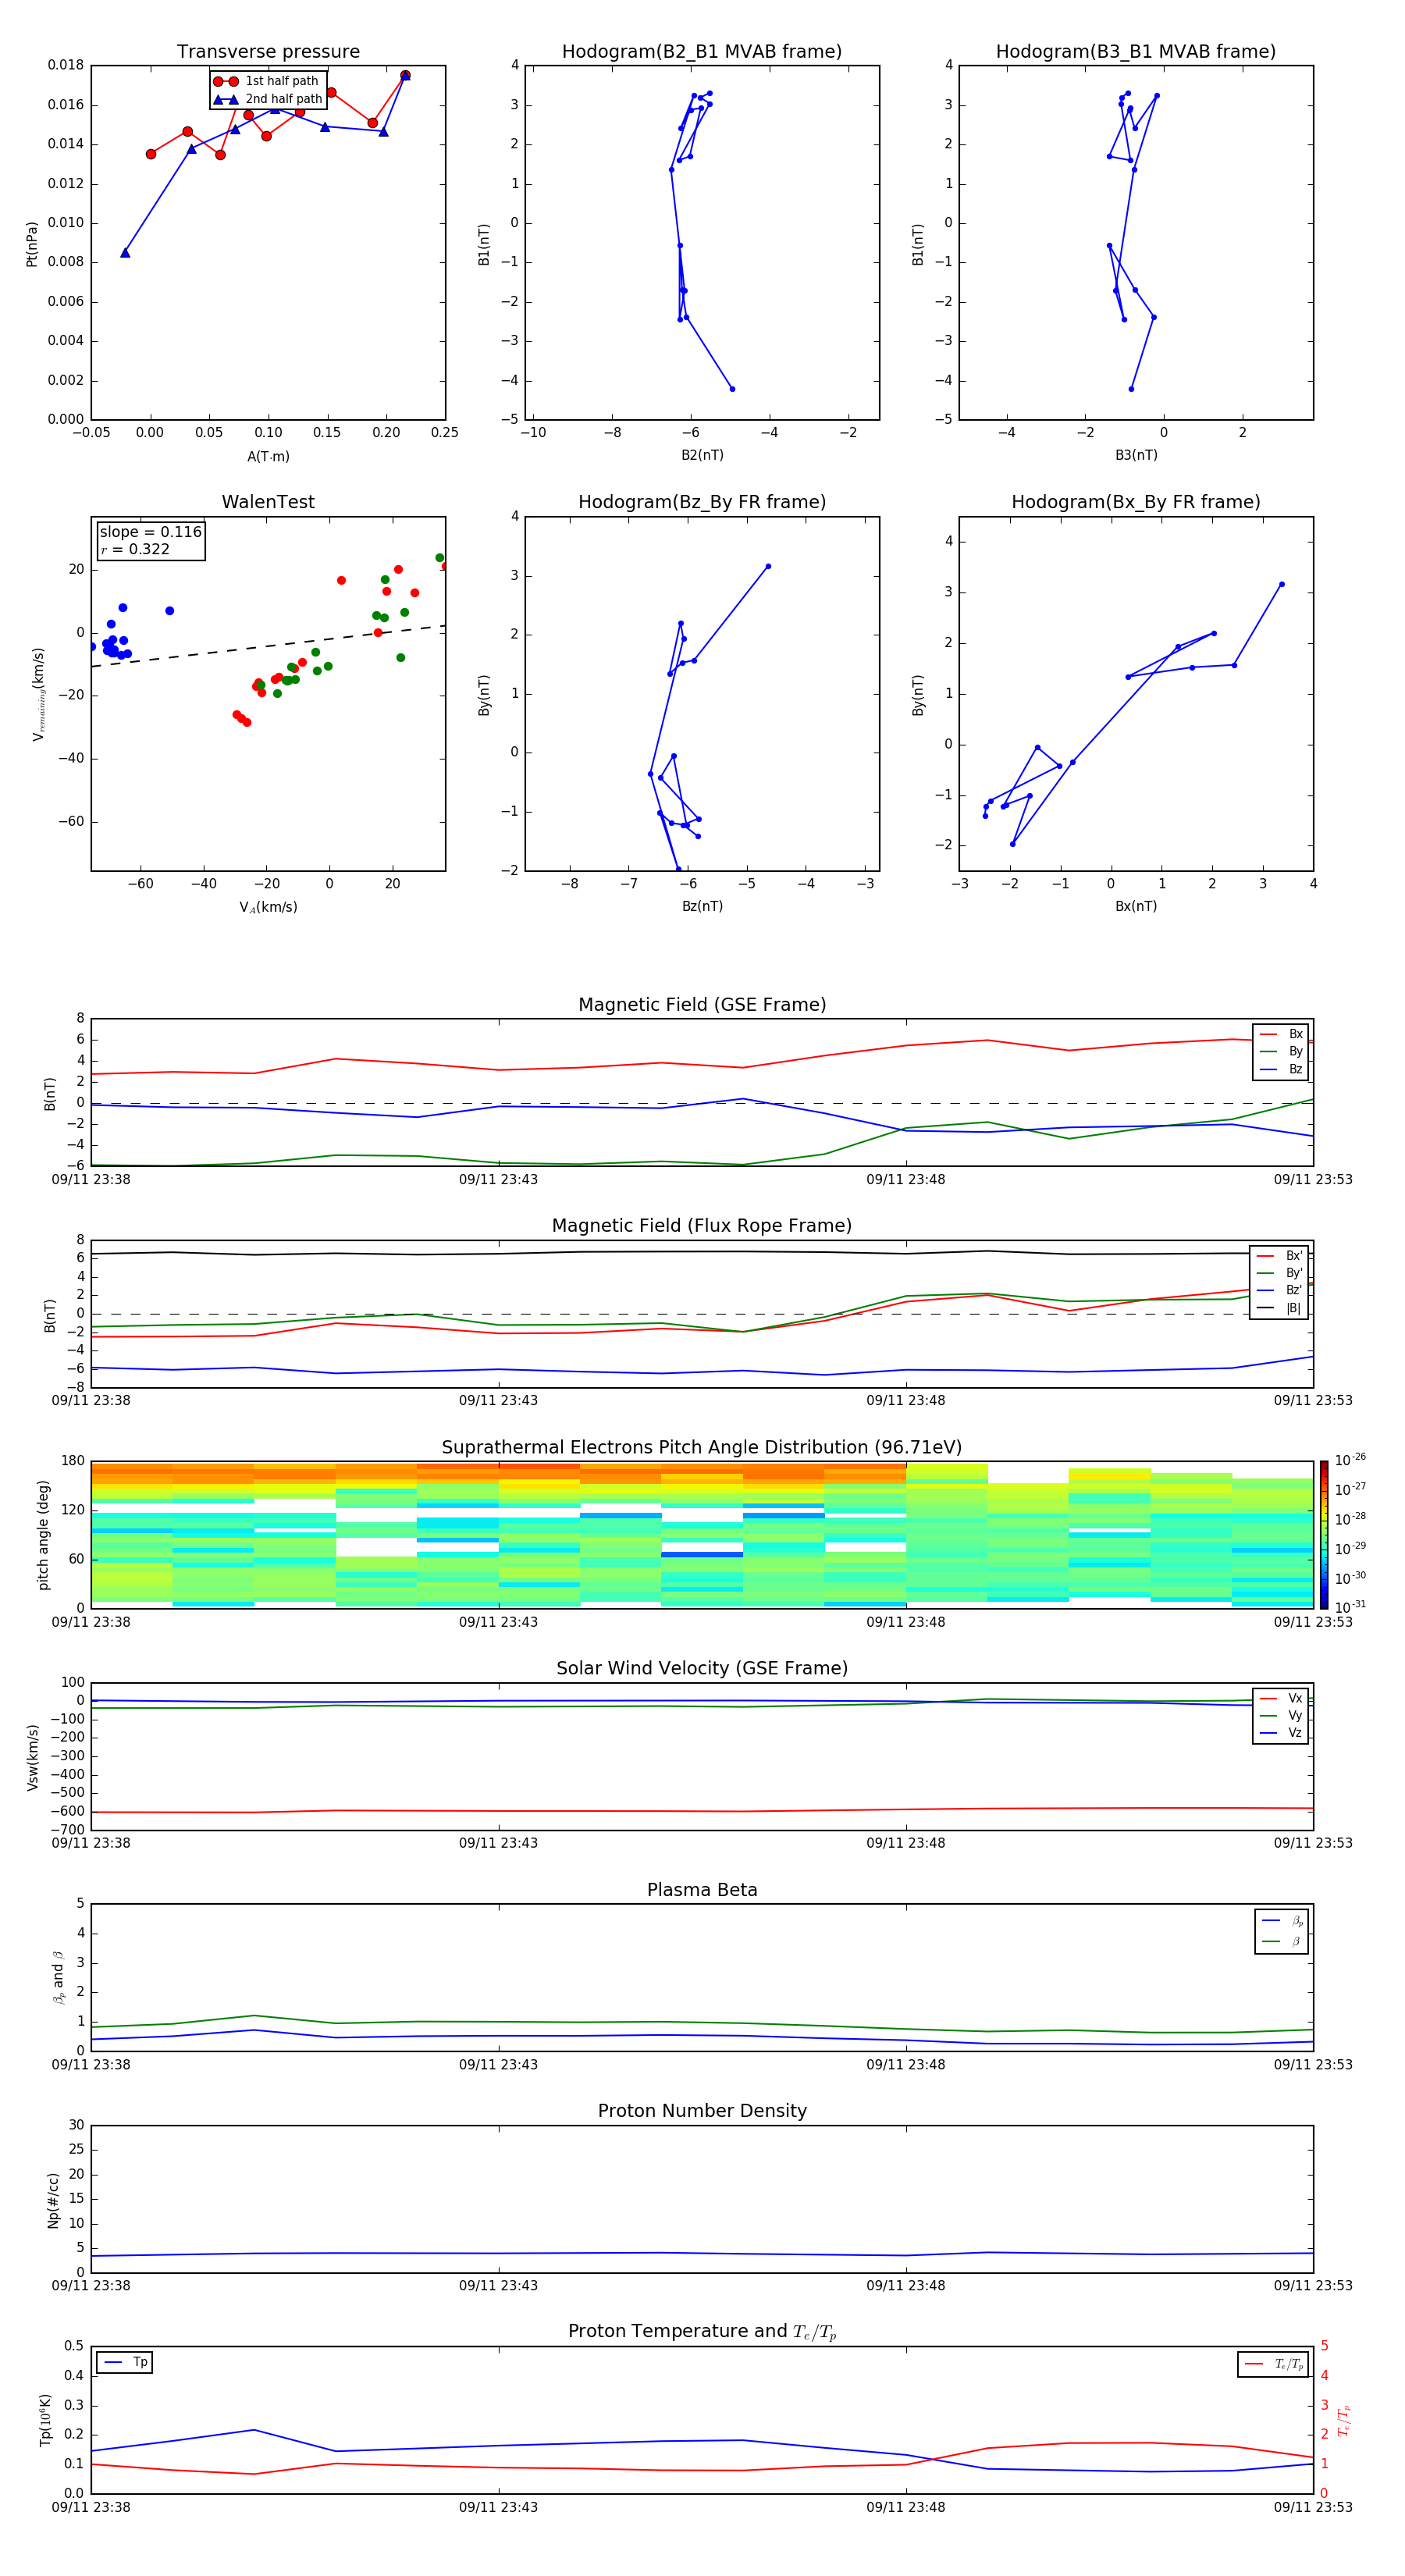This screenshot has width=1405, height=2576.
Task: Click the red Te/Tp right-side axis label
Action: tap(1344, 2420)
